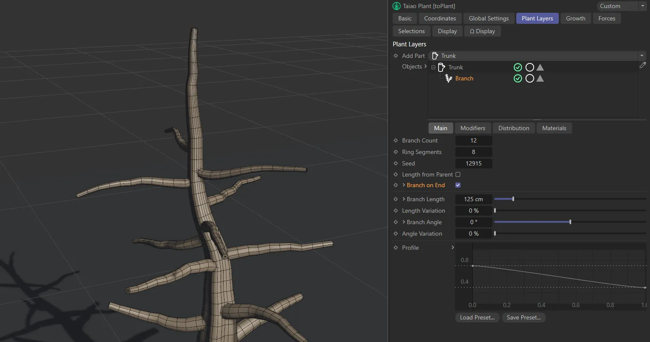
Task: Click inside the Seed value field
Action: (473, 163)
